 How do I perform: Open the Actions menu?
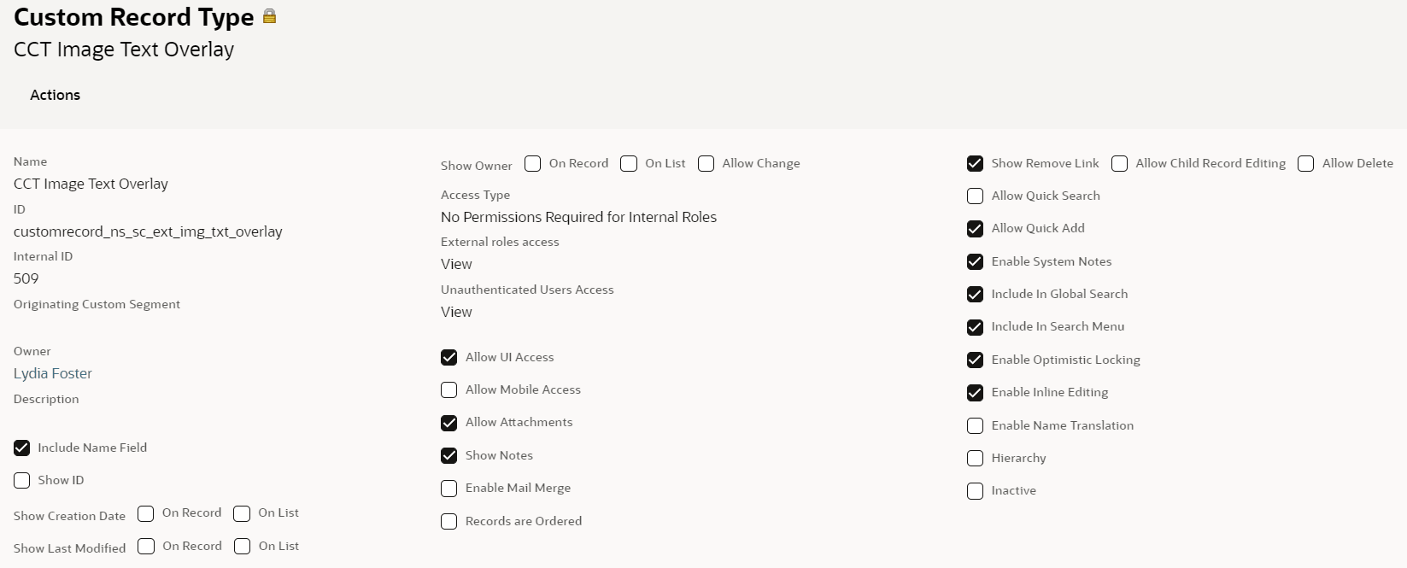[x=56, y=95]
